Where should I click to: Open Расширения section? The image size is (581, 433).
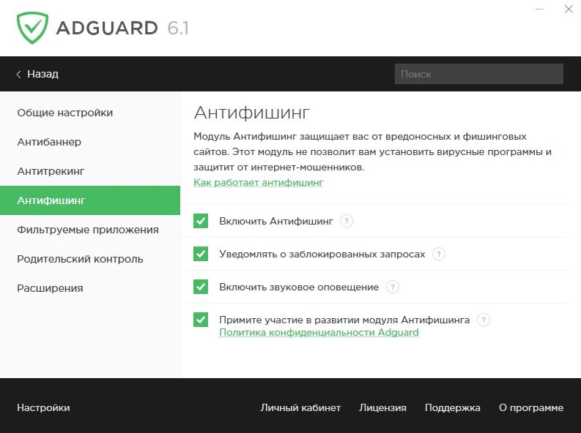tap(90, 288)
